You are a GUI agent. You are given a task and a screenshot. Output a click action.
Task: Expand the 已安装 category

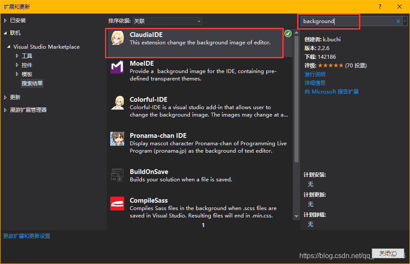click(5, 20)
